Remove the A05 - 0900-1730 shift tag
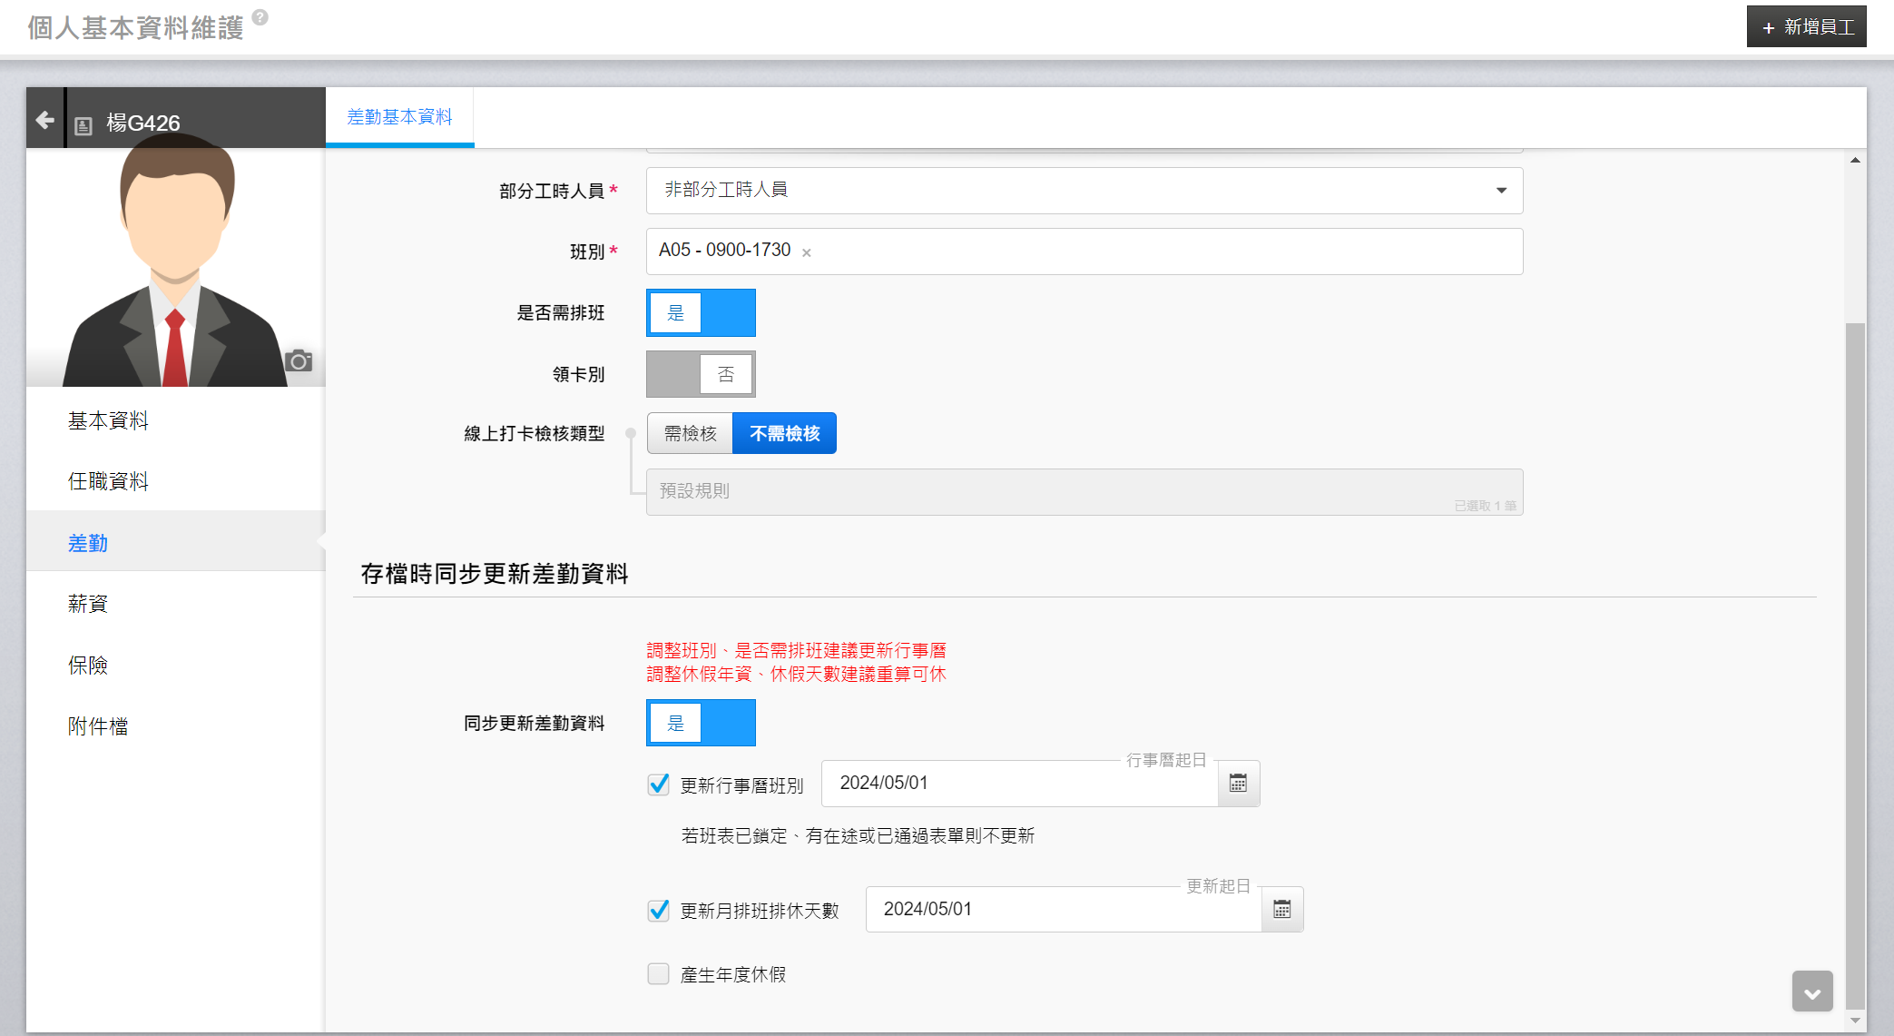Screen dimensions: 1894x1036 click(806, 252)
